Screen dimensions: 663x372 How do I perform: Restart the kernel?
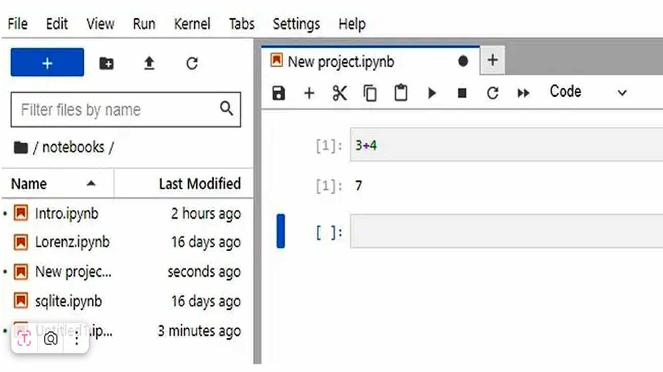click(x=492, y=93)
